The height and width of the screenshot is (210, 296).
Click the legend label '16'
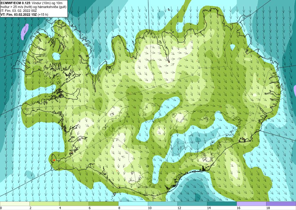[x=238, y=208]
